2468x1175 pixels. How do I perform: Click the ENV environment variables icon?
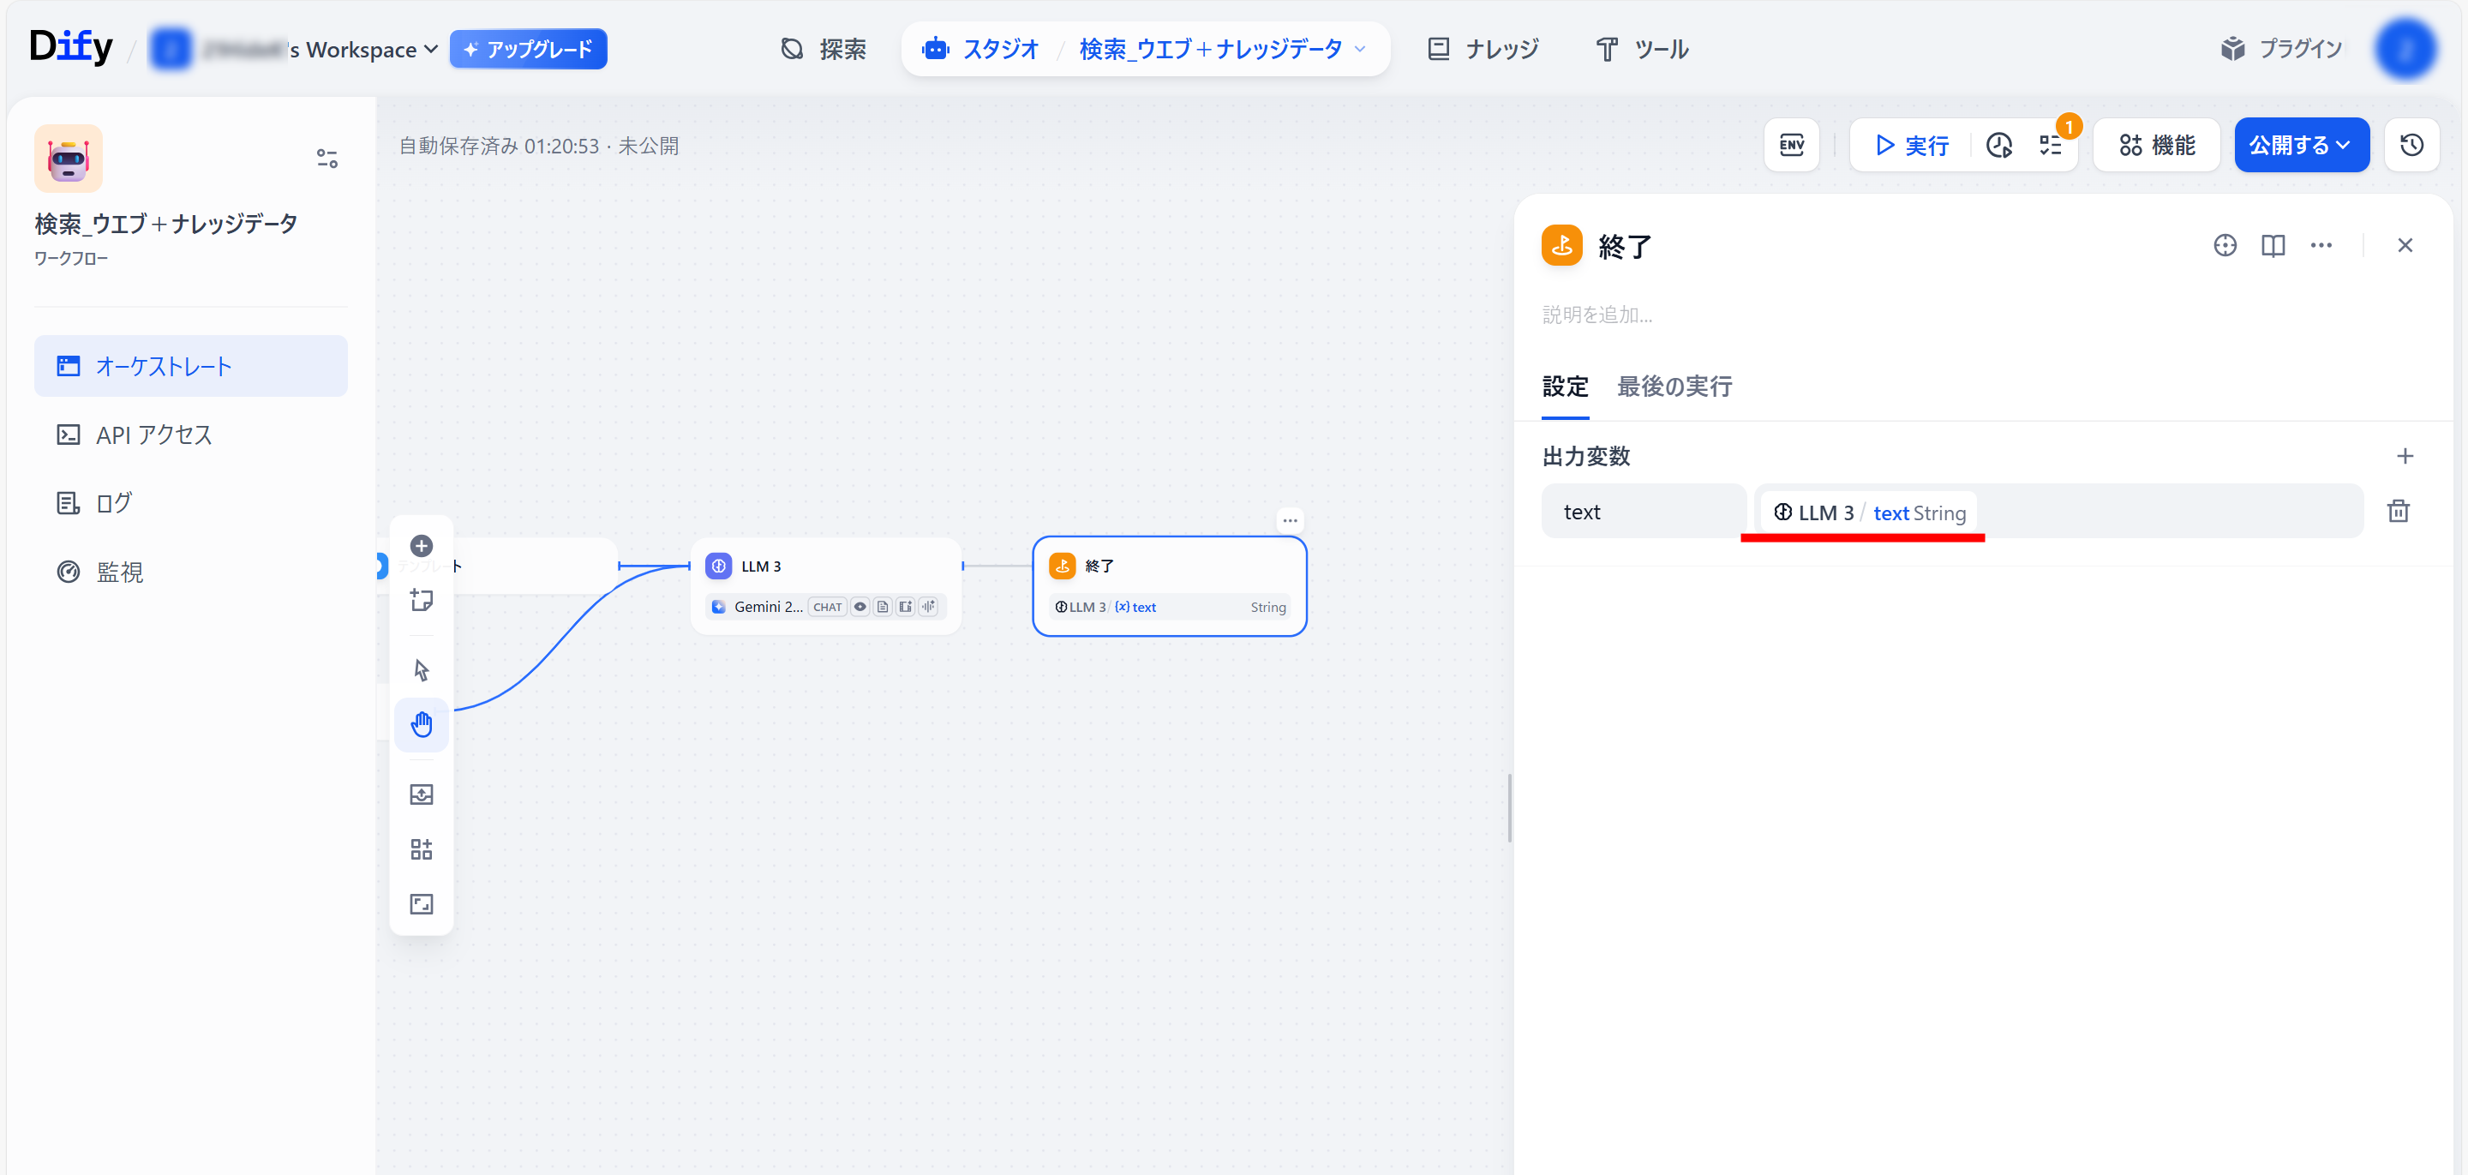coord(1791,146)
